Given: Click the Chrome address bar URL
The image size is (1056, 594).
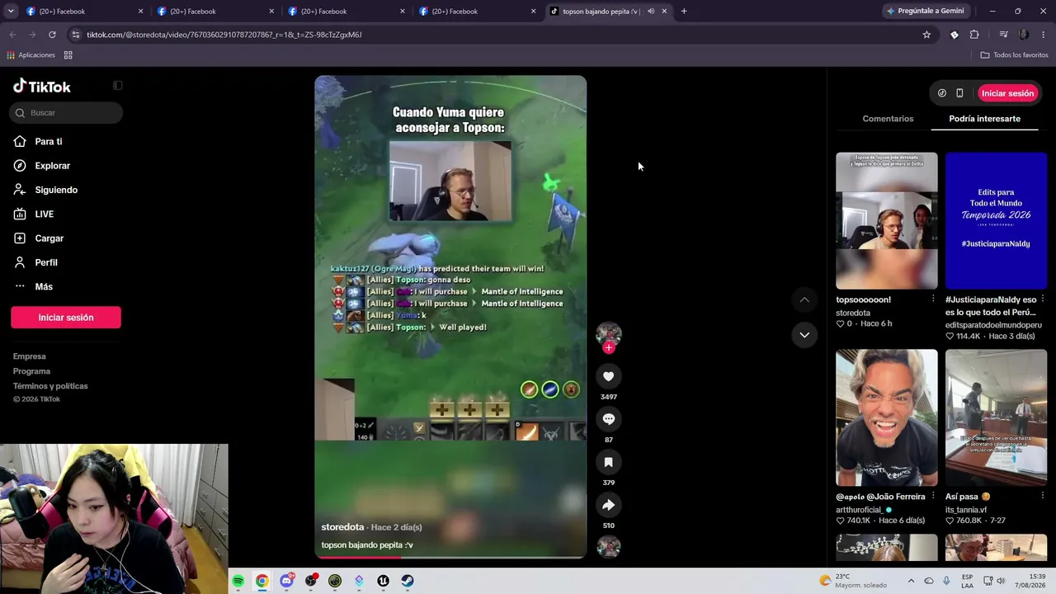Looking at the screenshot, I should 224,35.
